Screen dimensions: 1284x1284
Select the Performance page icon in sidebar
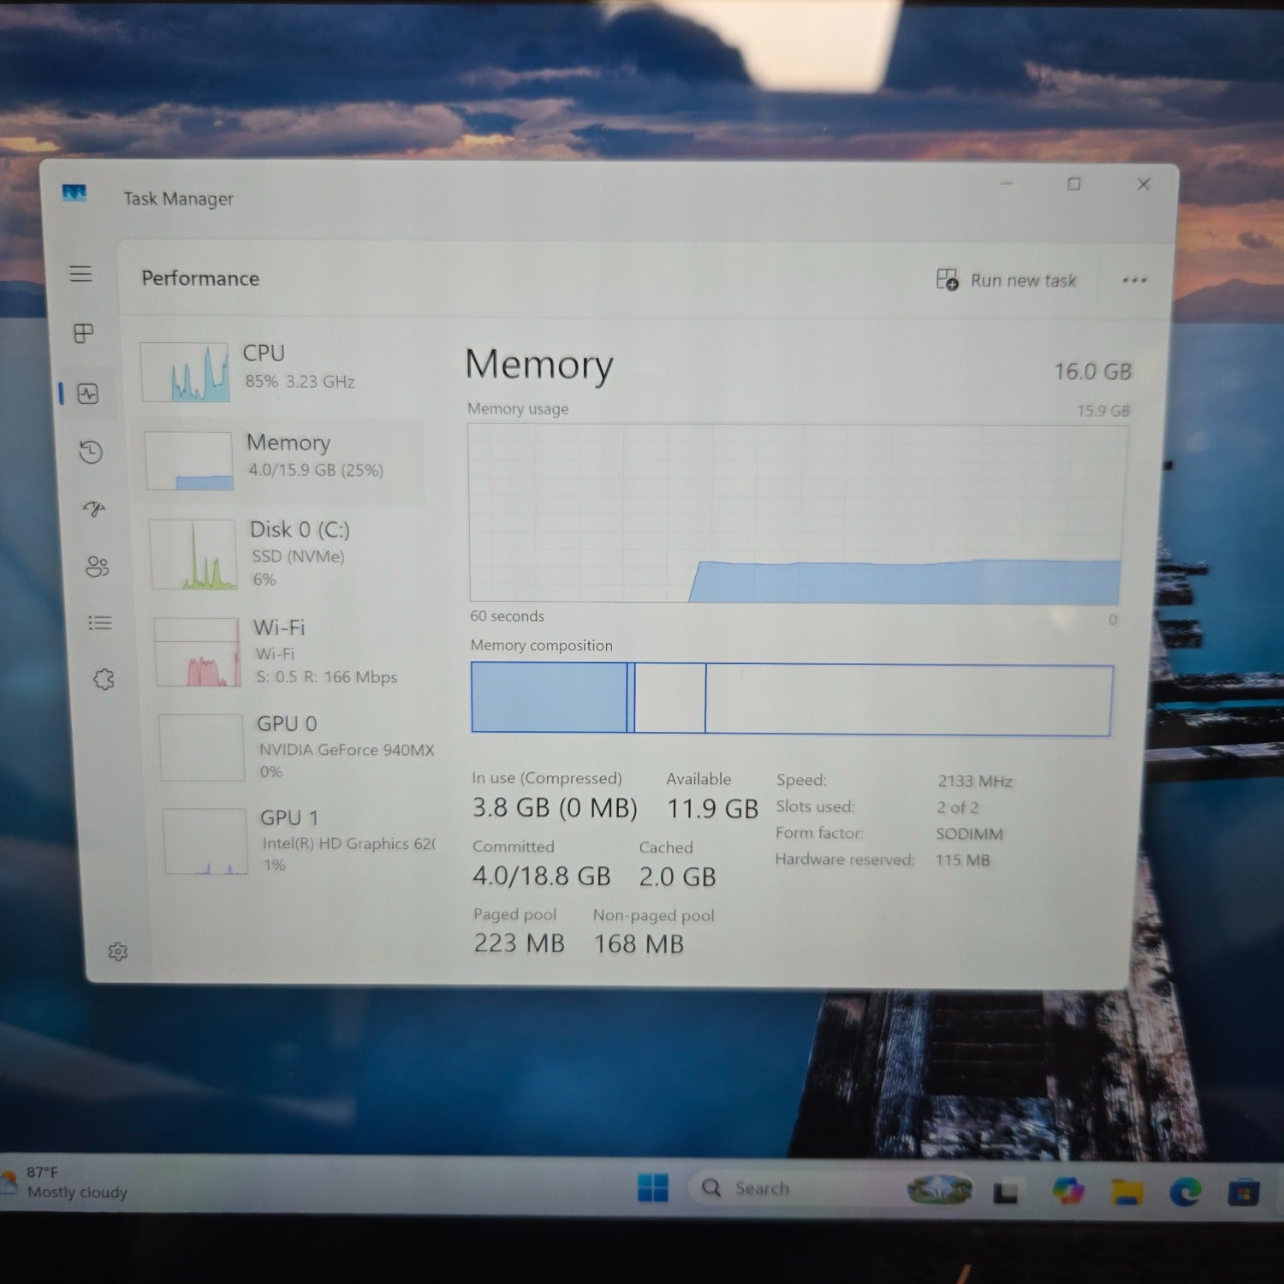pyautogui.click(x=88, y=394)
